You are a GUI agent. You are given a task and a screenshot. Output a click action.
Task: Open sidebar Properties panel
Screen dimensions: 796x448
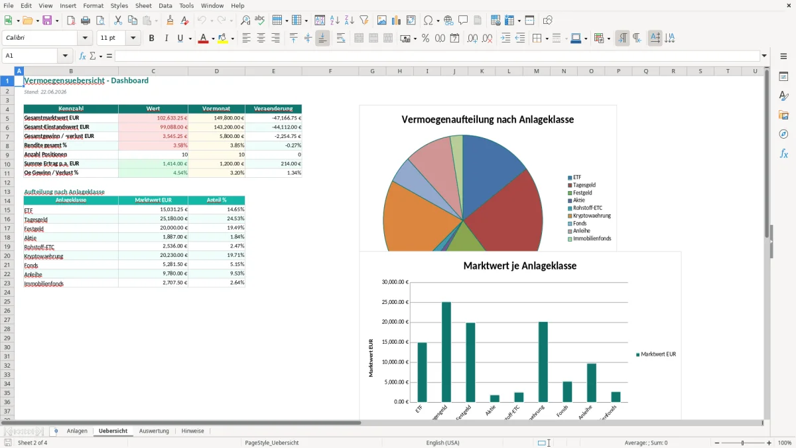[783, 76]
